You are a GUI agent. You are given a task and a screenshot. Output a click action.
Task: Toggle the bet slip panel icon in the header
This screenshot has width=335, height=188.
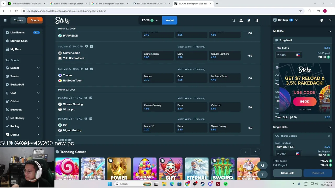point(256,20)
